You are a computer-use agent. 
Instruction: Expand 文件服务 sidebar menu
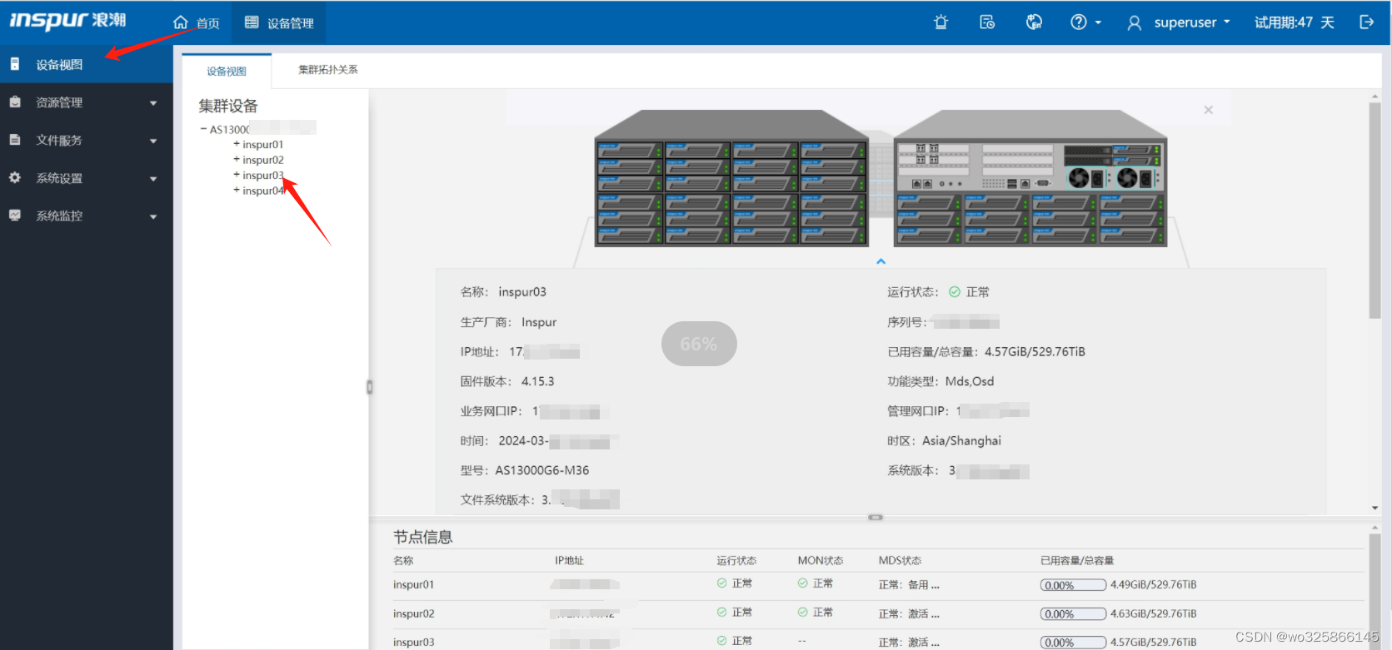87,140
